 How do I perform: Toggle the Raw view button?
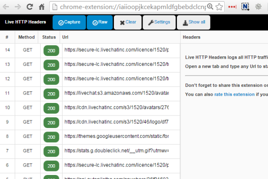pos(100,22)
